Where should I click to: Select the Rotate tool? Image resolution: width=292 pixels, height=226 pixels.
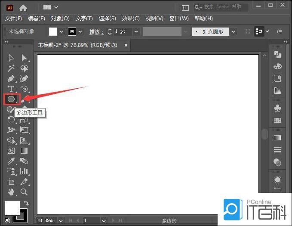coord(11,120)
